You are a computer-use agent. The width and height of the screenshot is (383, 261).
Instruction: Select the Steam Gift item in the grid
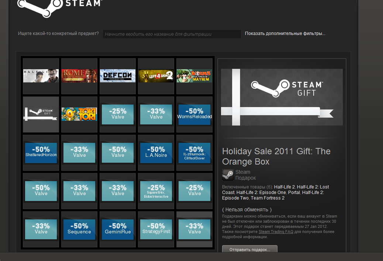coord(41,114)
